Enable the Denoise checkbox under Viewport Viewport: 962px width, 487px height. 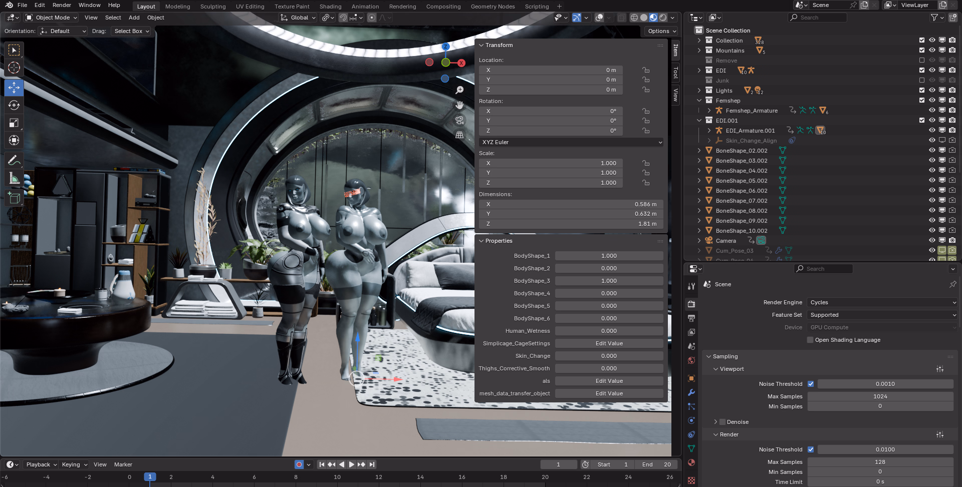(723, 422)
